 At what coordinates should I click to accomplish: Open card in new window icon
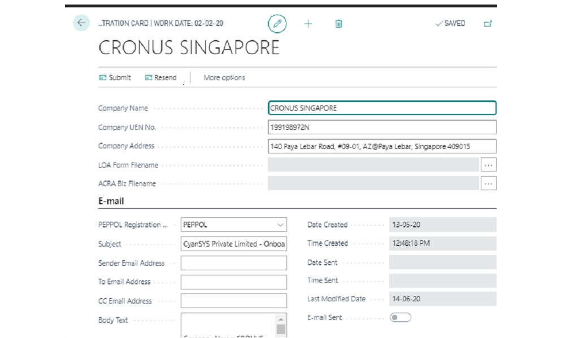(488, 24)
